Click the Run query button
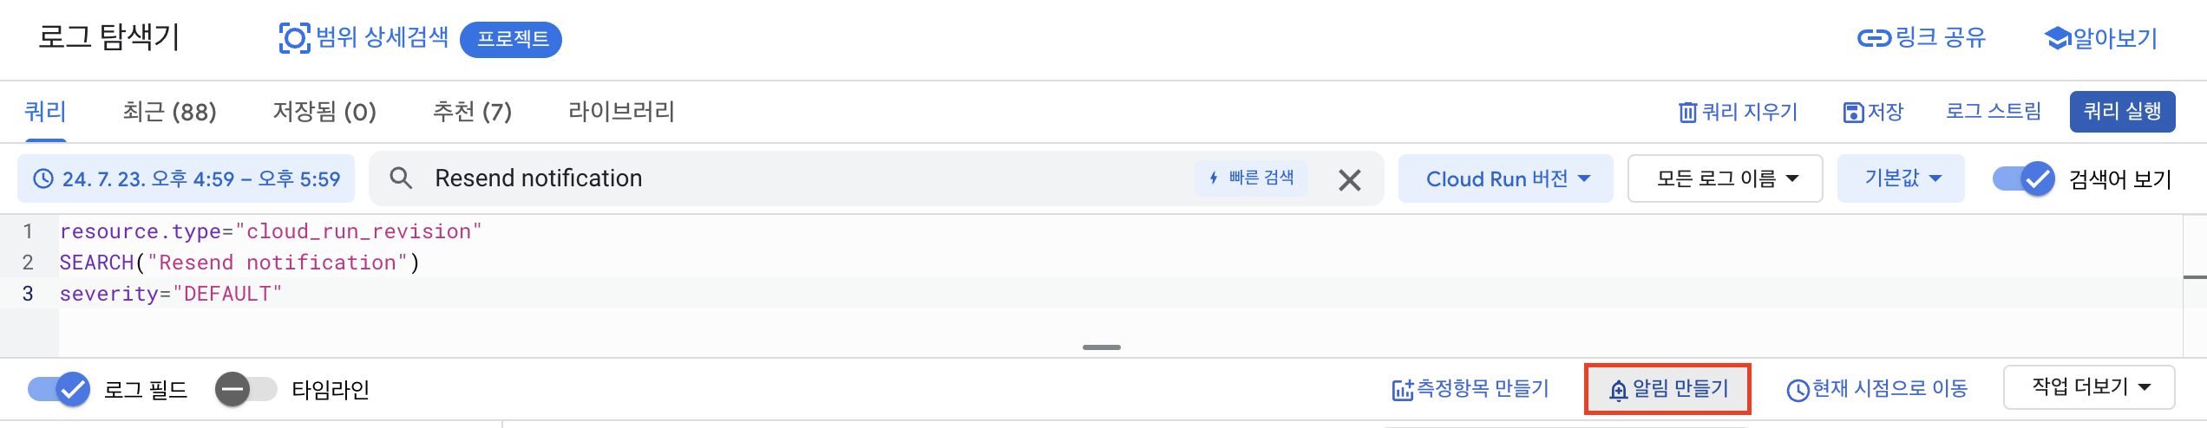The image size is (2207, 428). coord(2122,112)
